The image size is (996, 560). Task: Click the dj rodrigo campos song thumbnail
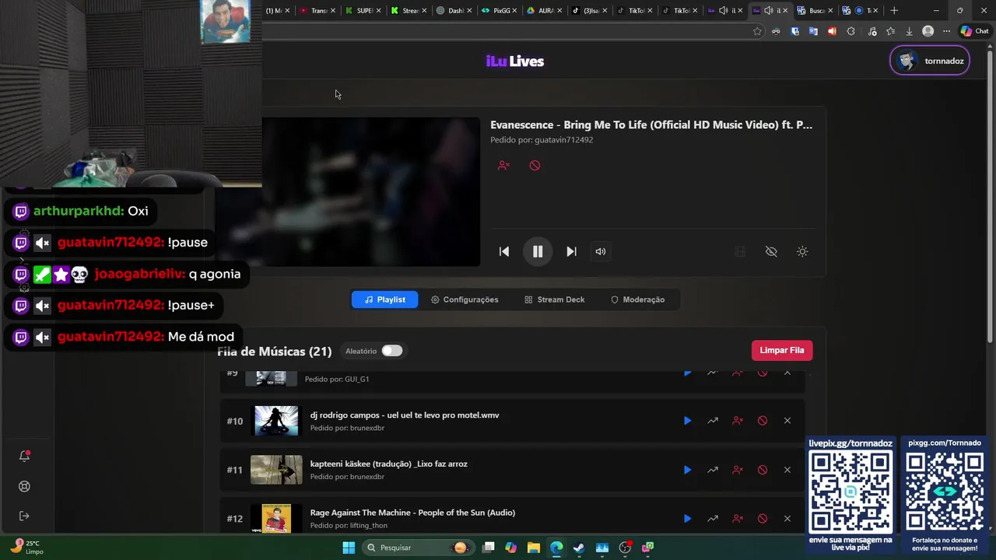276,421
